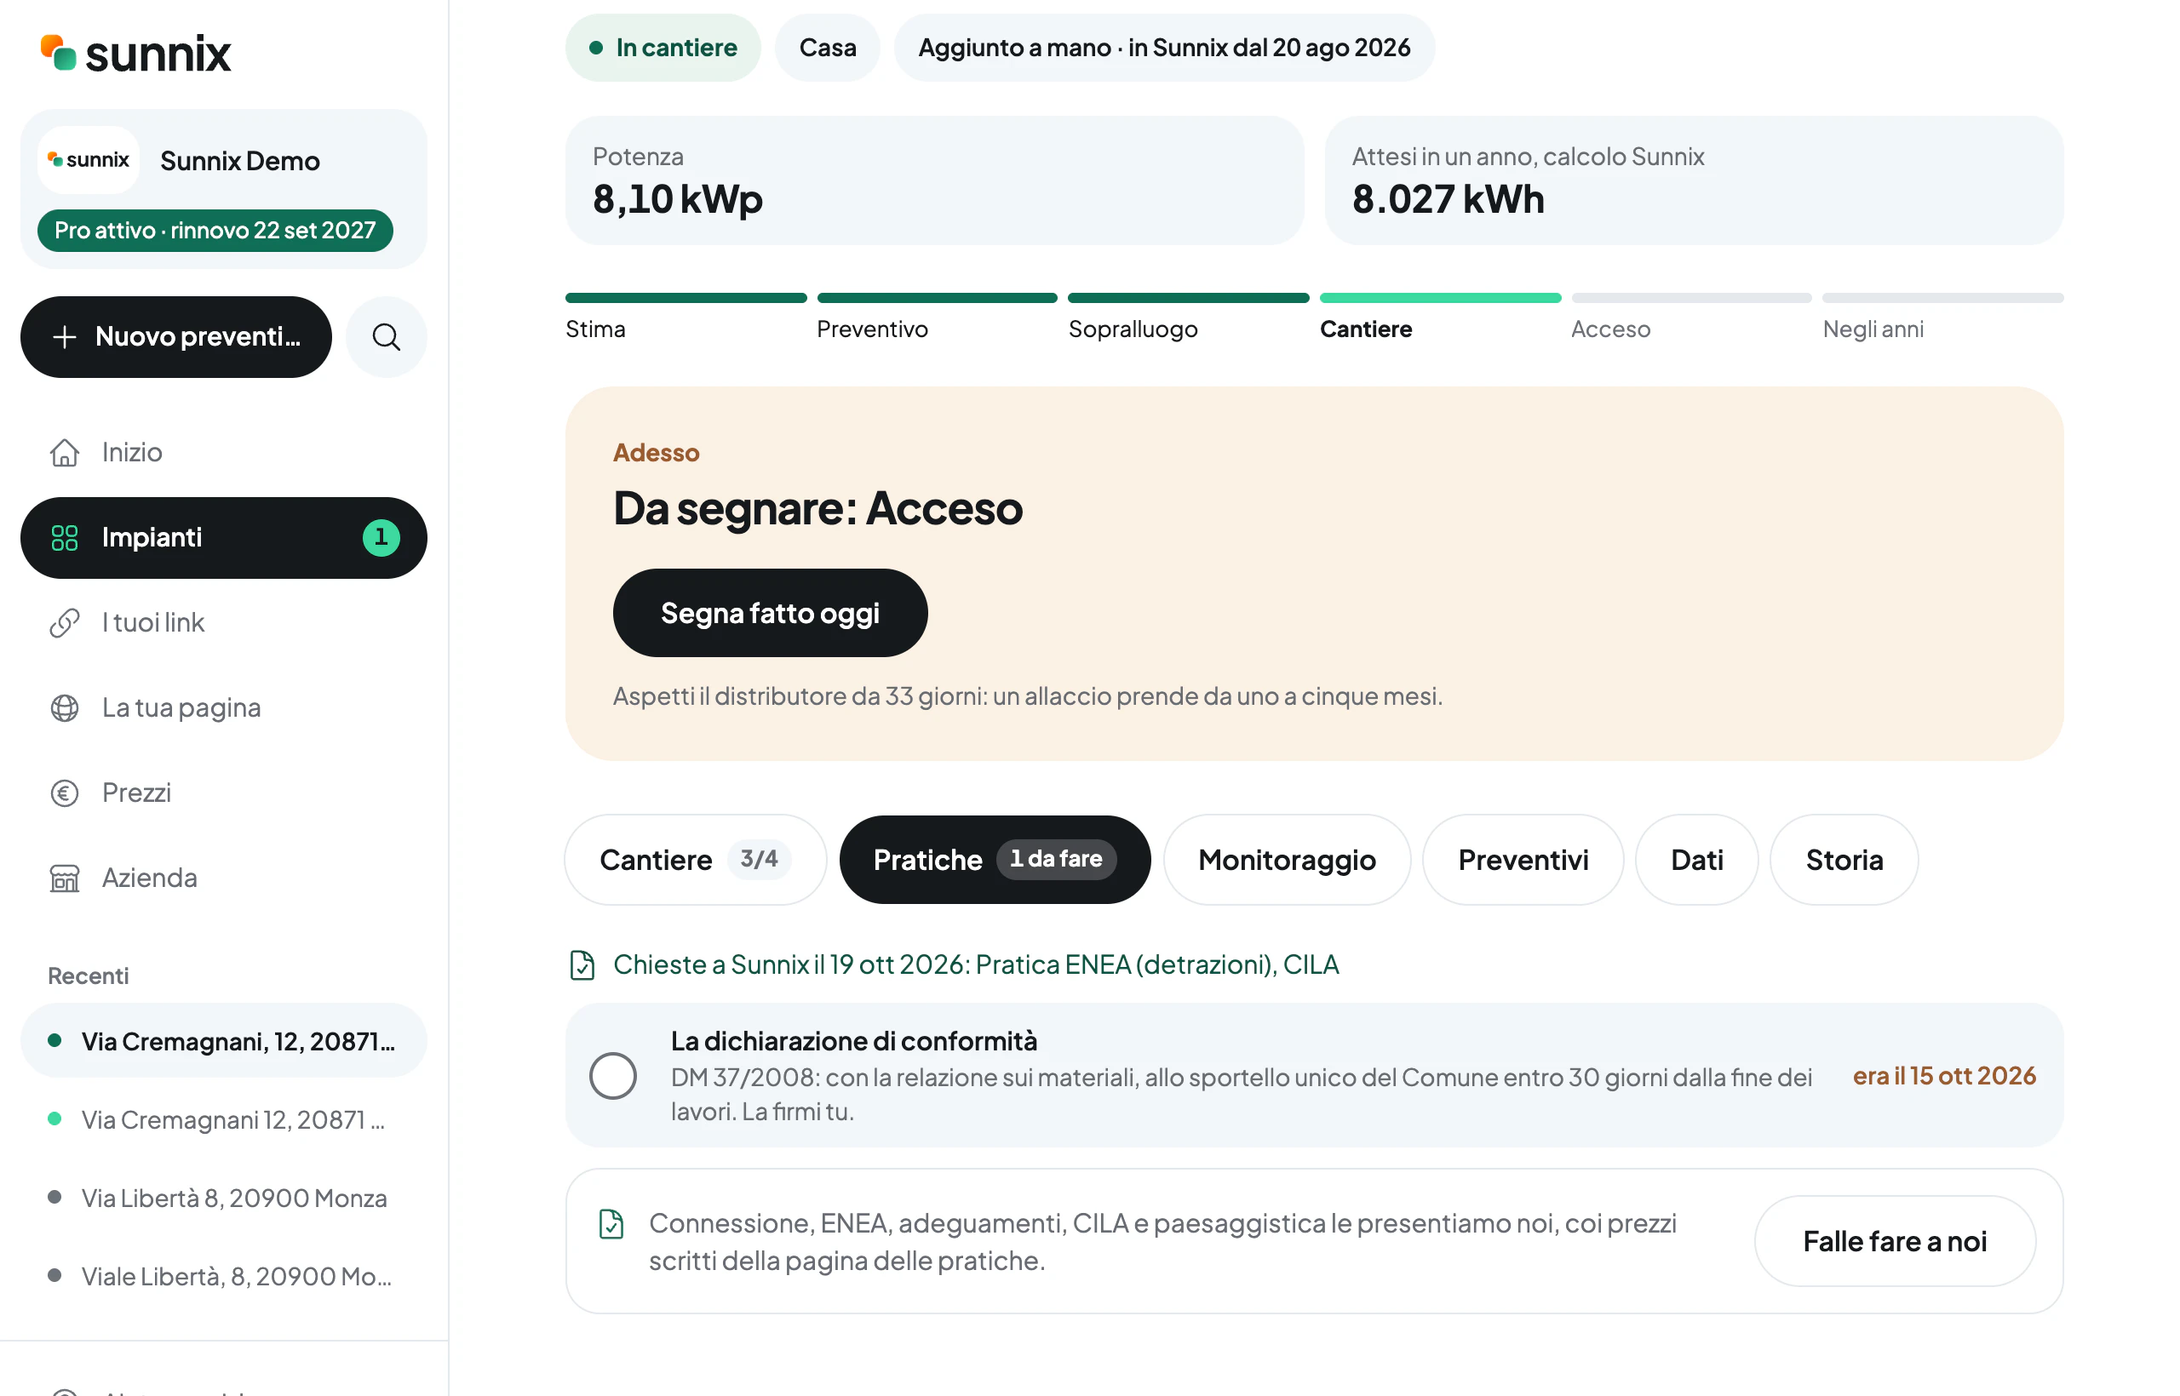The image size is (2180, 1396).
Task: Select the Pratiche tab
Action: coord(995,860)
